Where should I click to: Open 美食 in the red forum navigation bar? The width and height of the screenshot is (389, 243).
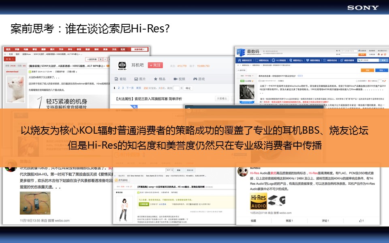(105, 49)
